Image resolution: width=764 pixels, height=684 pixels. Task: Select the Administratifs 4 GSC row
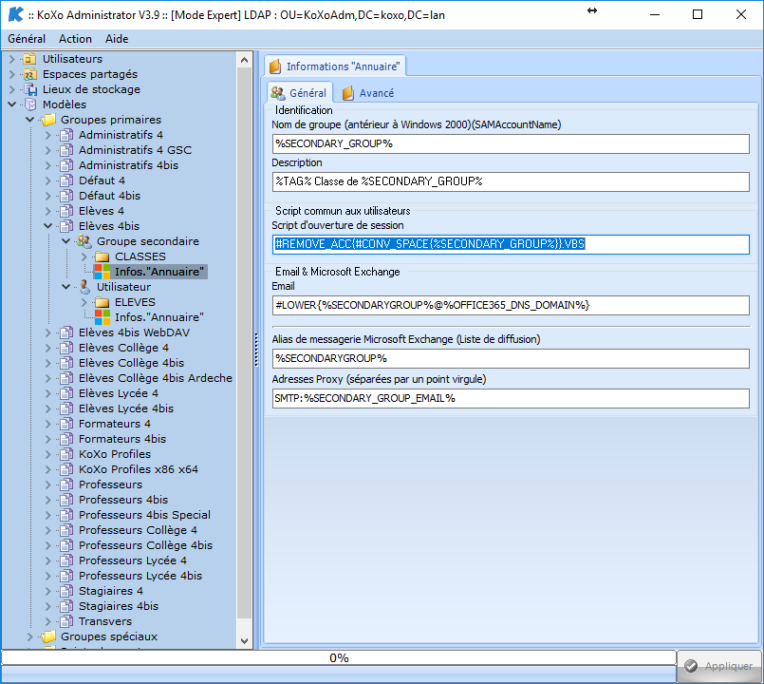(135, 150)
